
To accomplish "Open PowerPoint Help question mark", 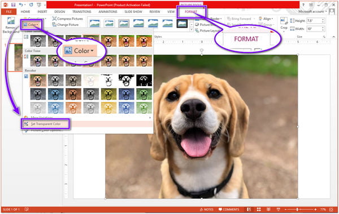I will pos(303,5).
